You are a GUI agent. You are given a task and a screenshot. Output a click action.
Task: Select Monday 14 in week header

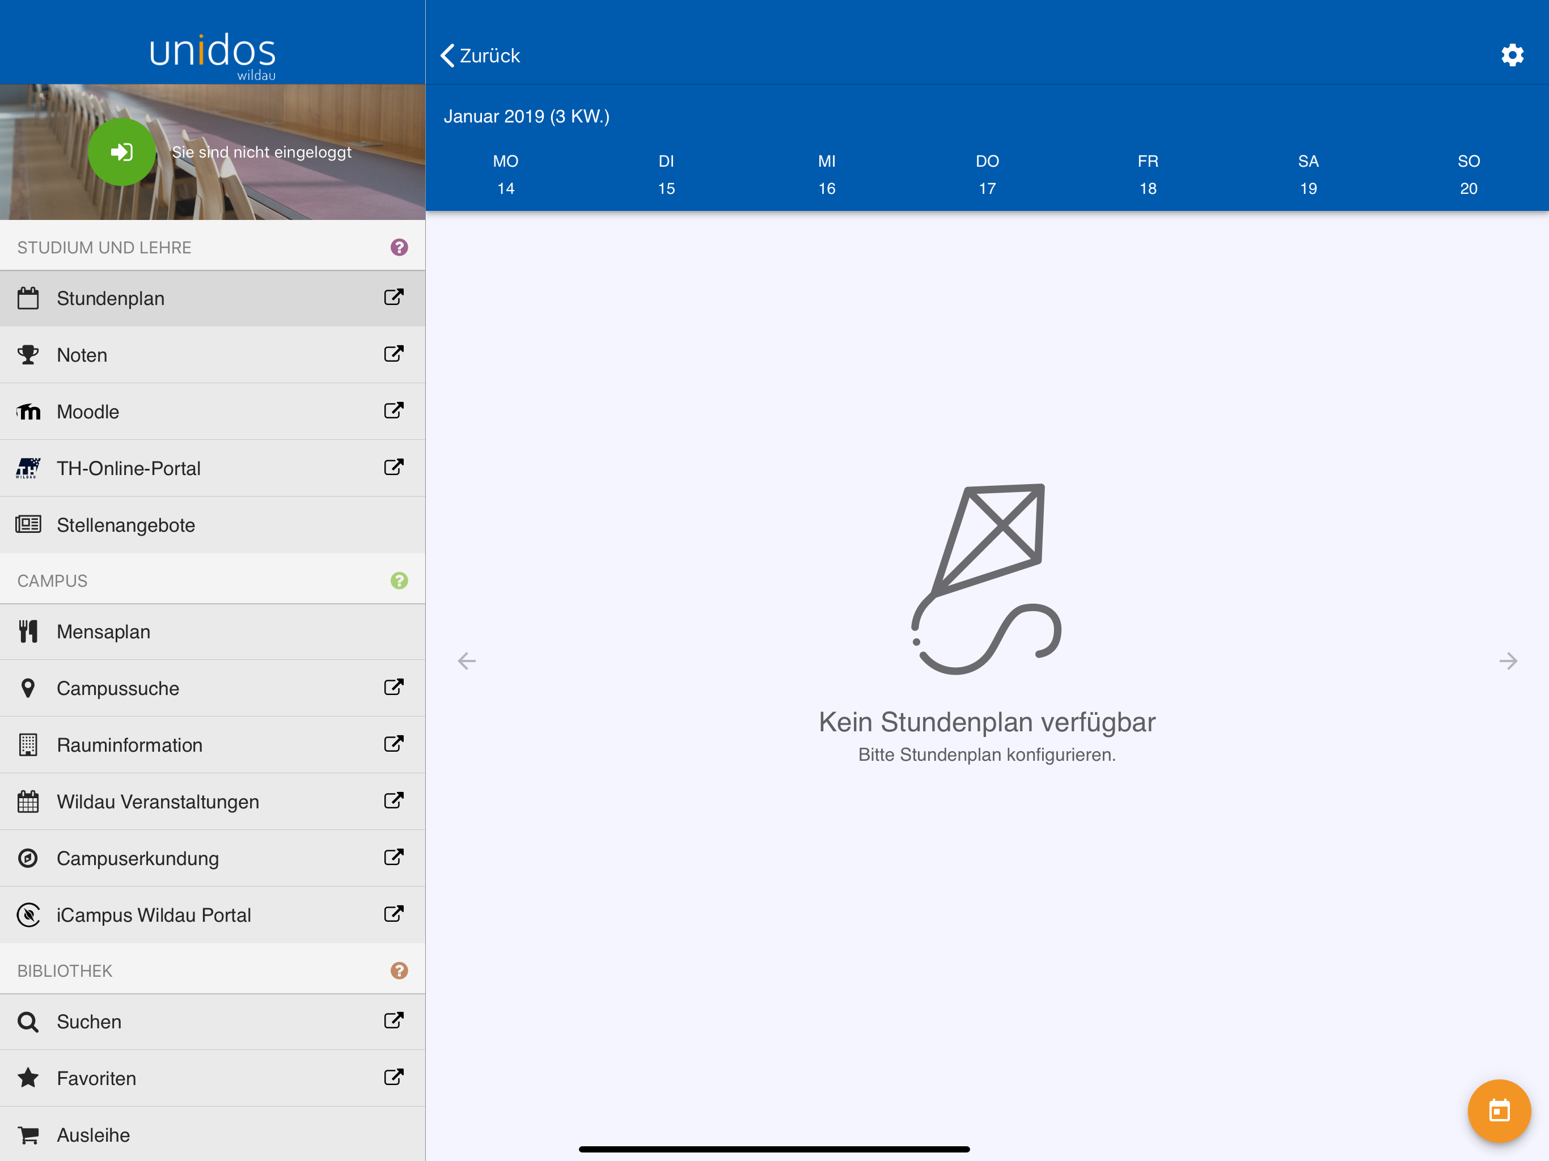[506, 175]
